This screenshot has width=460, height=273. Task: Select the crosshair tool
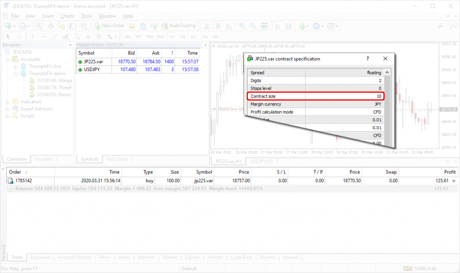pos(19,37)
